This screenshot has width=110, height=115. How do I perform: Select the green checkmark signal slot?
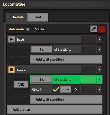[56, 89]
